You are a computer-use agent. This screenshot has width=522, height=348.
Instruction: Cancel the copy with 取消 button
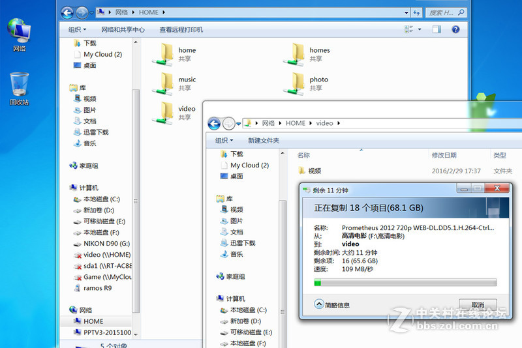(478, 304)
